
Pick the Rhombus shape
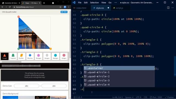pos(30,56)
